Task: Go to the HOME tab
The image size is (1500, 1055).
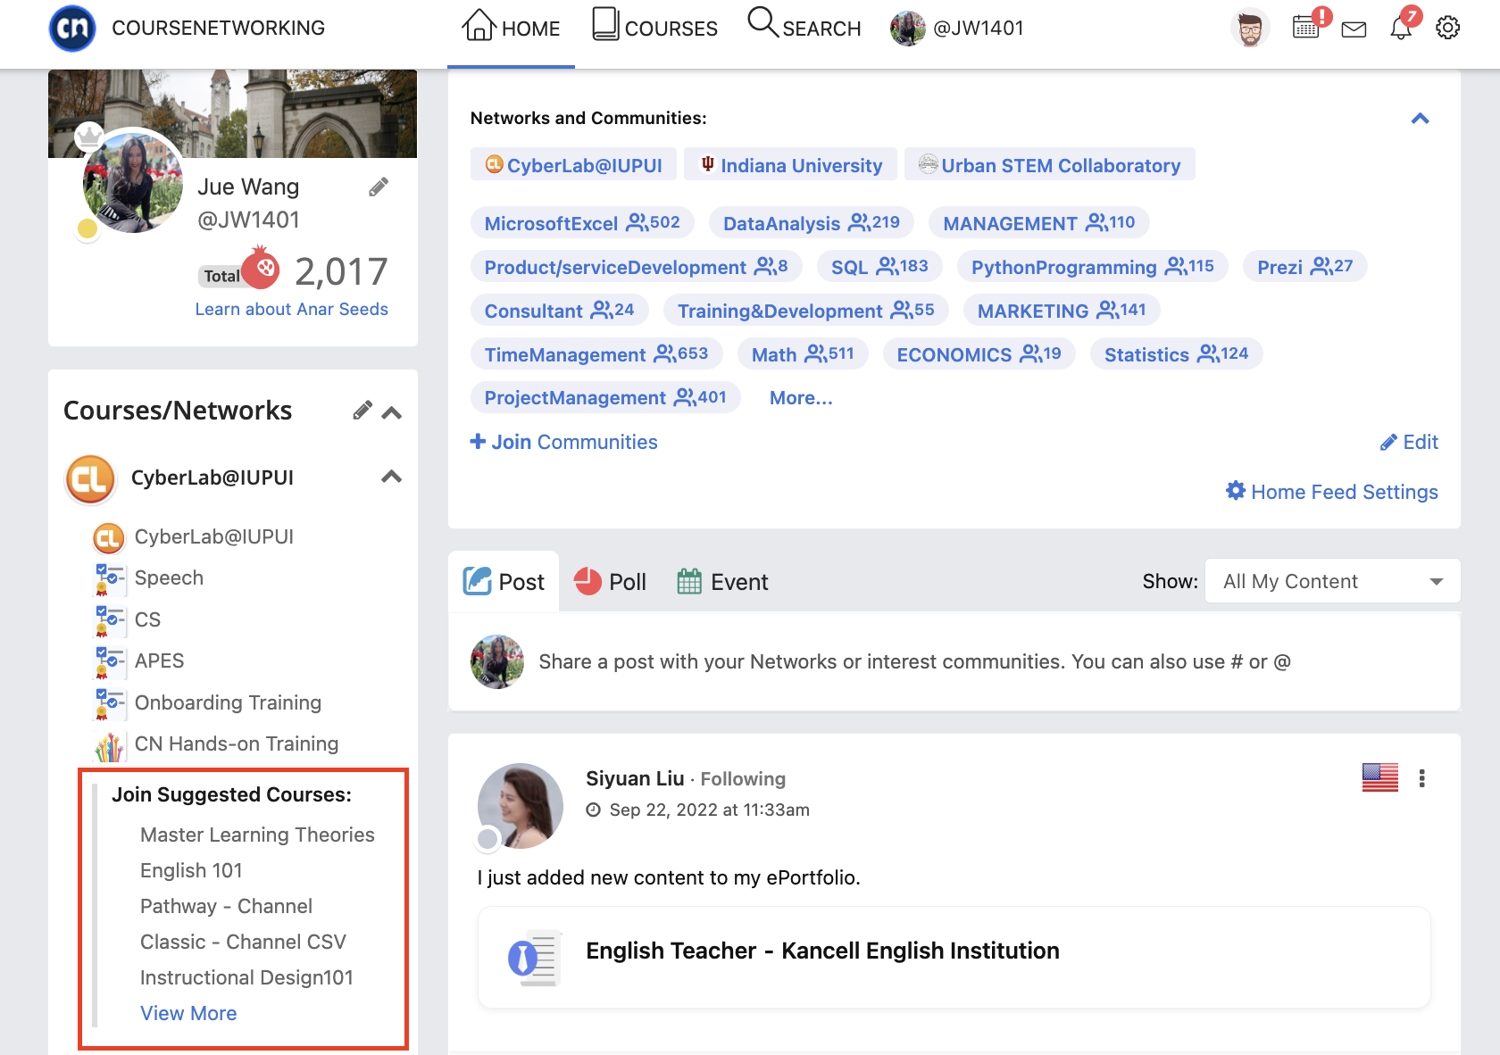Action: (511, 27)
